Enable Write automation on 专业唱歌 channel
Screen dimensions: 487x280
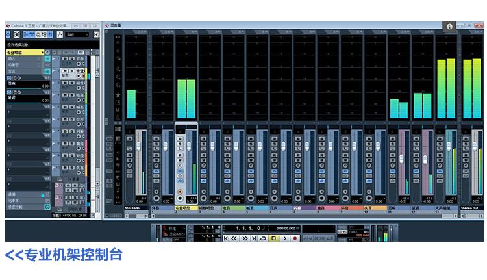[x=180, y=160]
